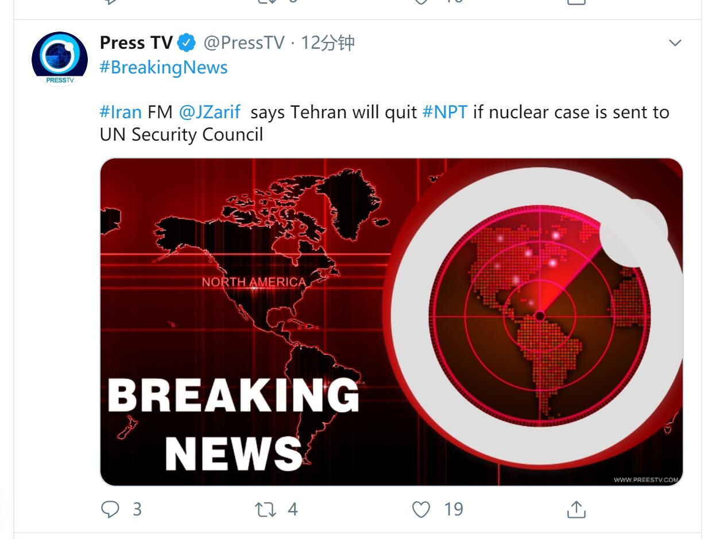
Task: Open the Breaking News image attachment
Action: click(x=391, y=322)
